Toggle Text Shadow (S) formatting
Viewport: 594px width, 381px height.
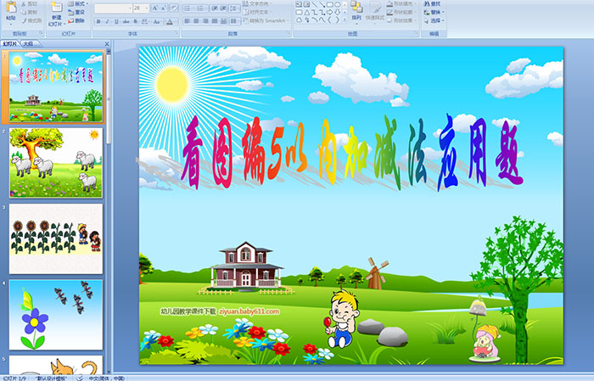coord(135,21)
